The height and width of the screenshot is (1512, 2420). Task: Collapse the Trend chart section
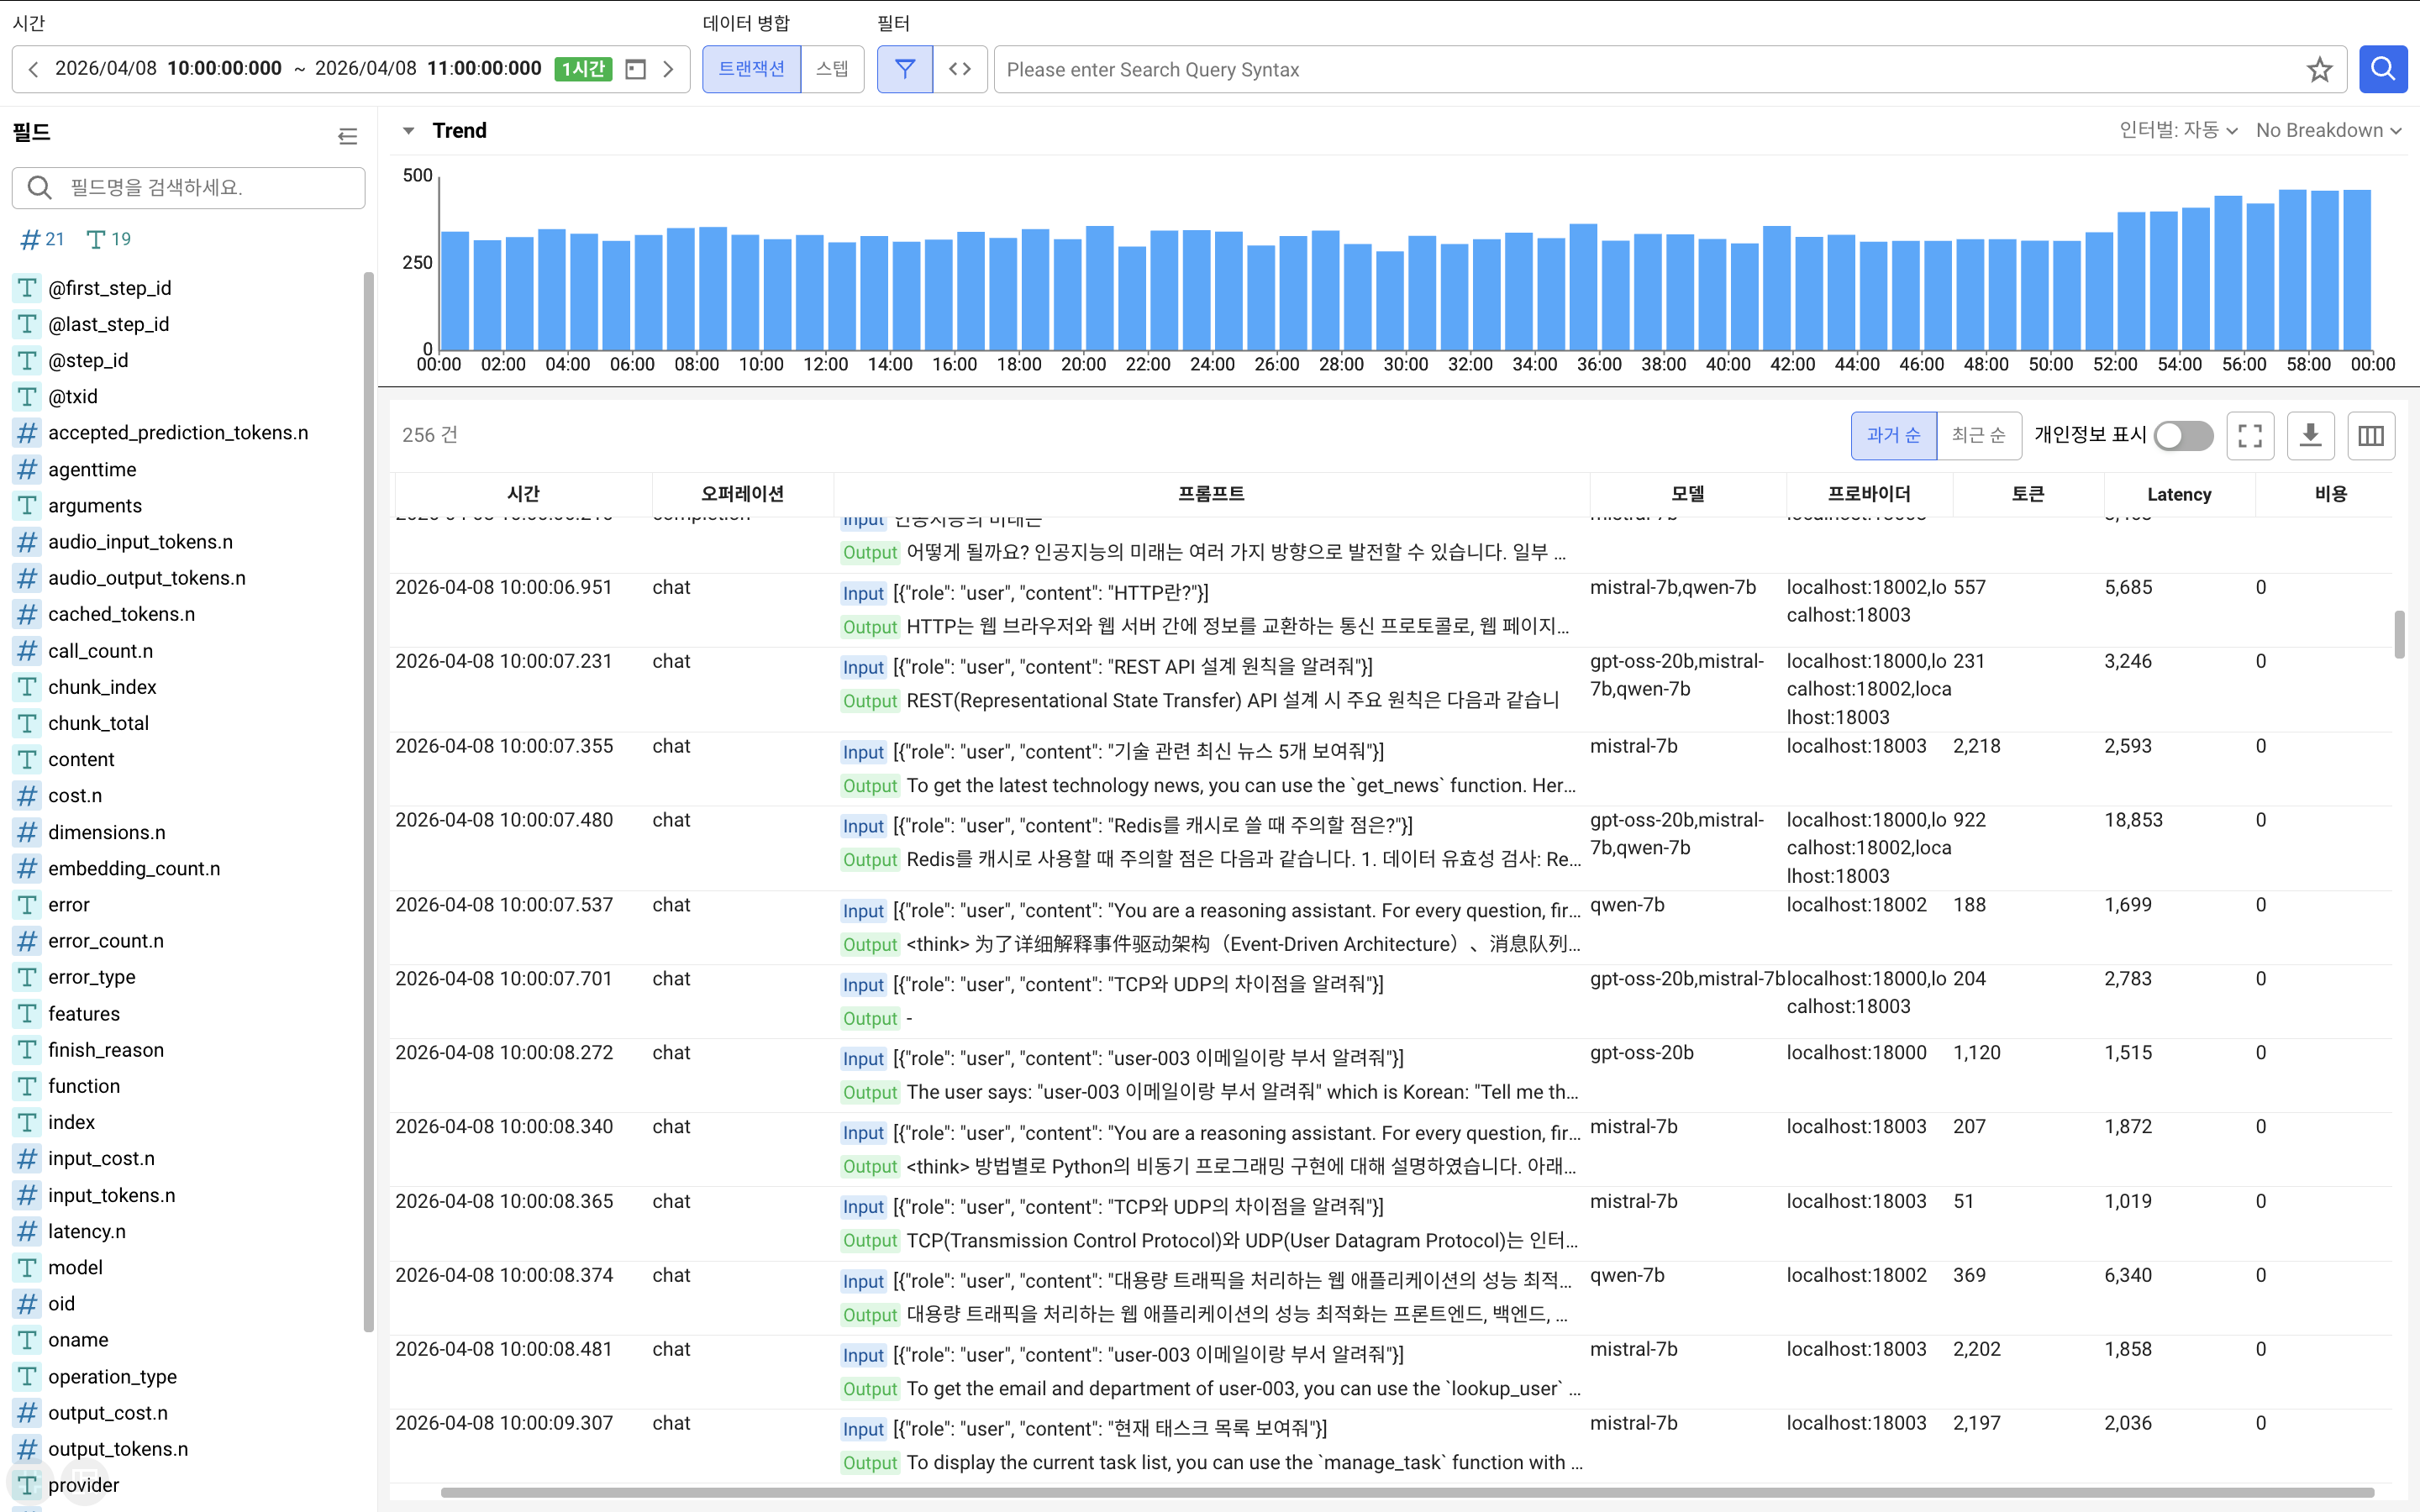pyautogui.click(x=408, y=131)
